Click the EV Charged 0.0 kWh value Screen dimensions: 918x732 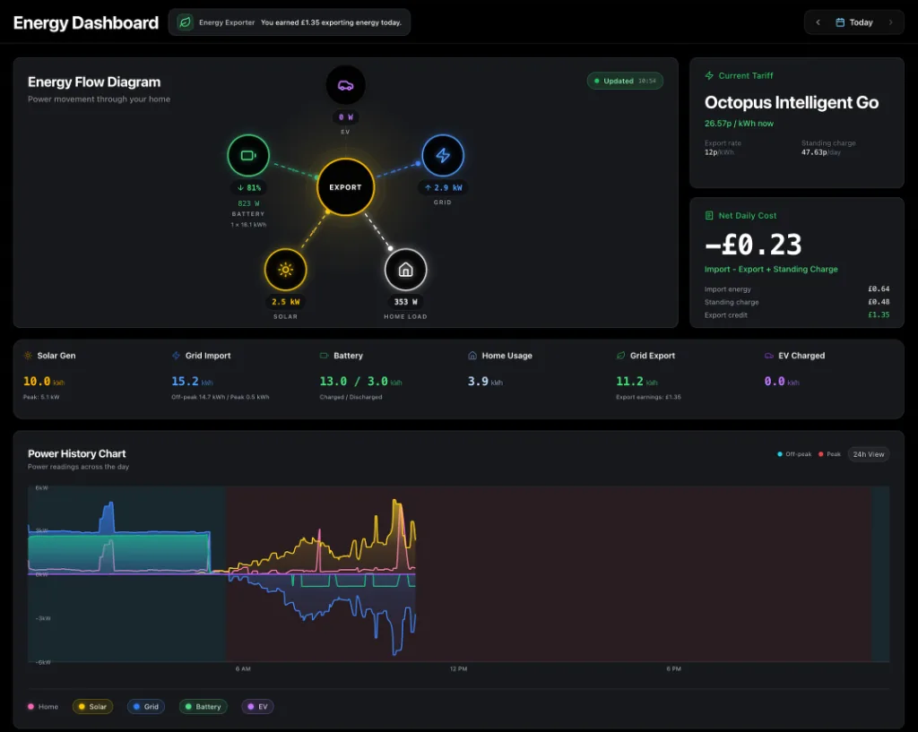(782, 382)
